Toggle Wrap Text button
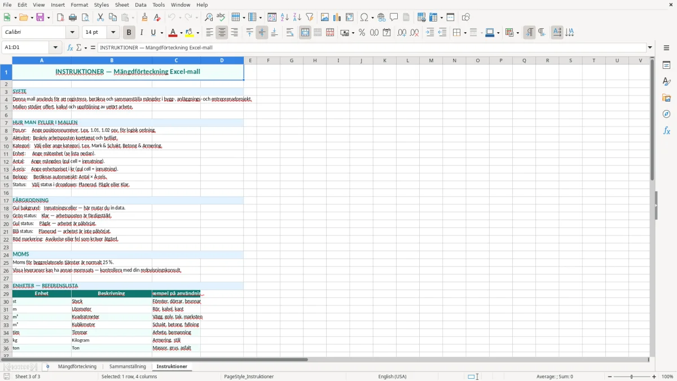Viewport: 677px width, 381px height. click(x=290, y=33)
